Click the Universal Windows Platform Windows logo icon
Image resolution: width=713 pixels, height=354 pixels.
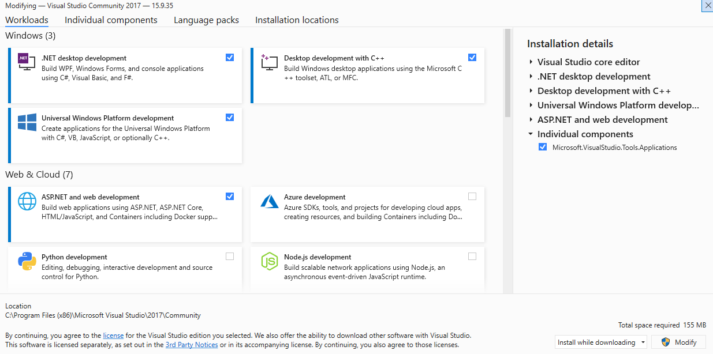click(27, 123)
